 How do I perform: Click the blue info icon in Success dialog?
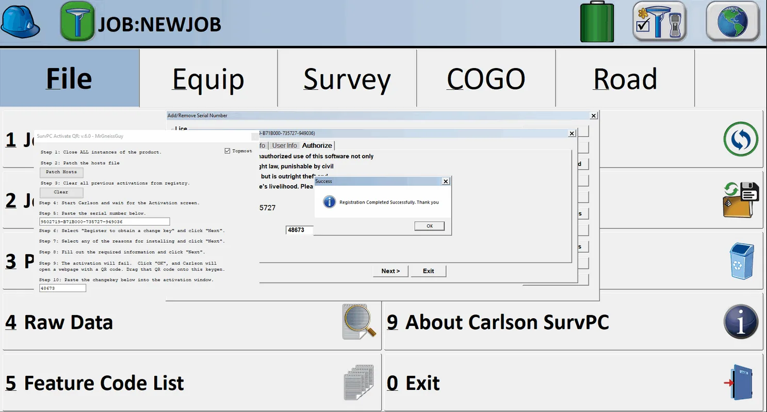(329, 202)
